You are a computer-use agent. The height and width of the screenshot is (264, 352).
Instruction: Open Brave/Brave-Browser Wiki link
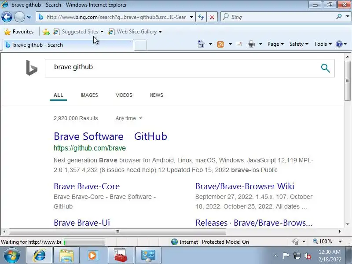coord(245,186)
